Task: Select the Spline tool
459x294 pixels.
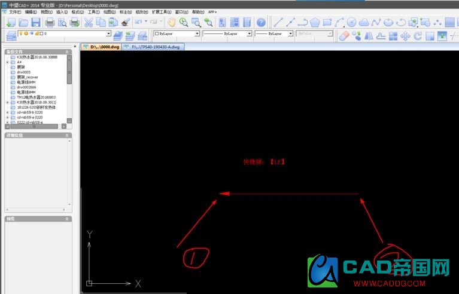Action: 376,22
